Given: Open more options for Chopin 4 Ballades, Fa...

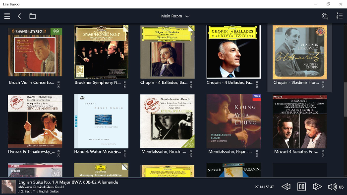Looking at the screenshot, I should (x=257, y=84).
